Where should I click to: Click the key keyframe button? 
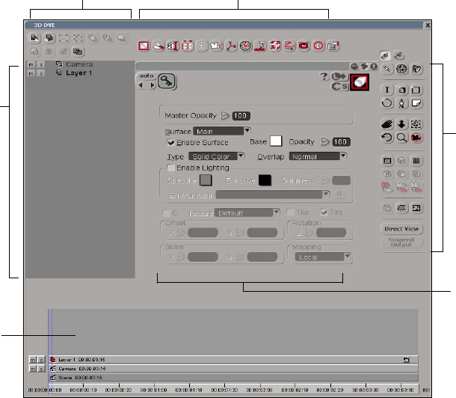tap(167, 81)
